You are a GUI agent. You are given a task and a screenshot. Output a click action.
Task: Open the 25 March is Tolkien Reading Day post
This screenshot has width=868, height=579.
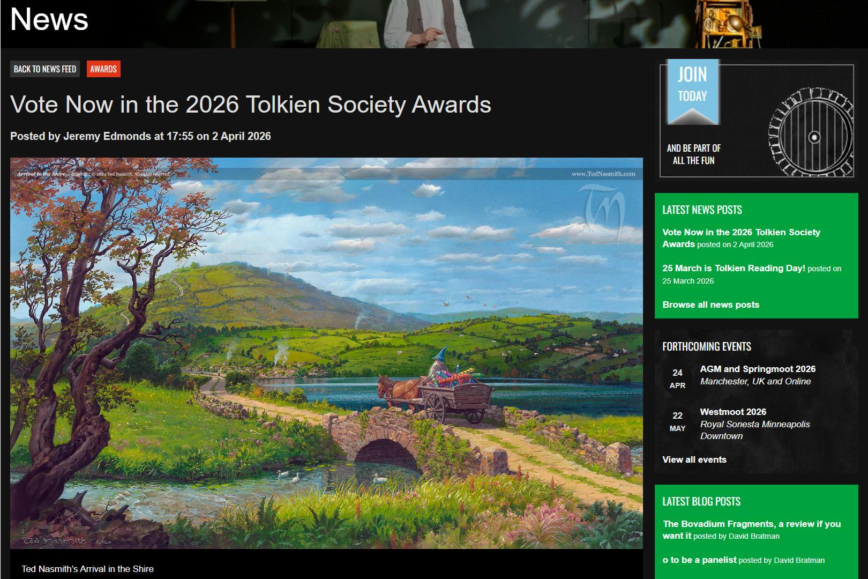coord(734,268)
